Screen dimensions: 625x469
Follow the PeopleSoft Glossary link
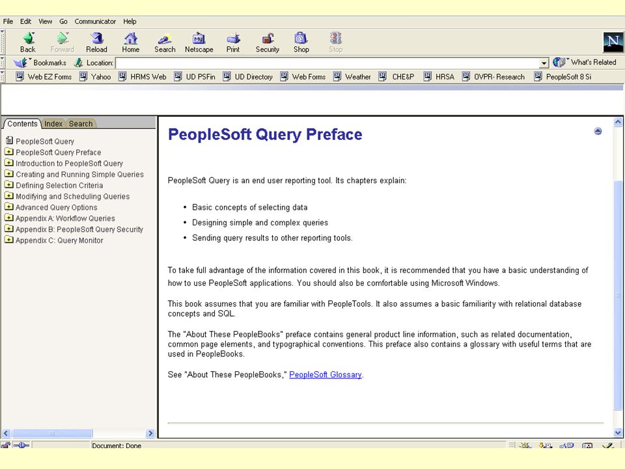[326, 375]
